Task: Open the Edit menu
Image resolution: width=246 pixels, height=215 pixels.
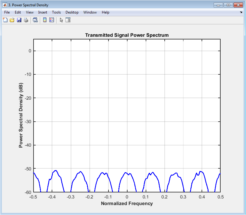Action: pos(18,12)
